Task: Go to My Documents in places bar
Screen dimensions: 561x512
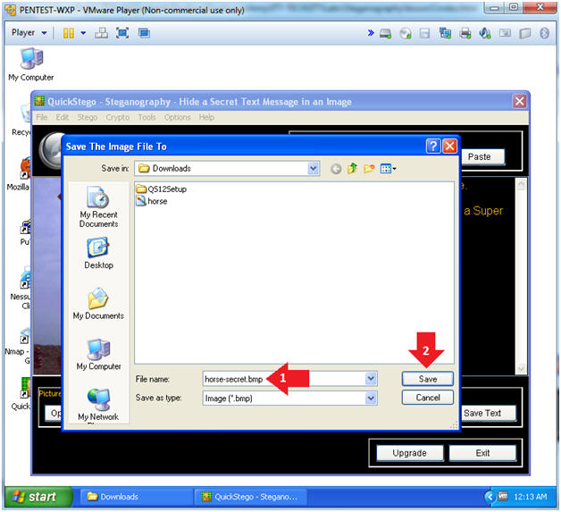Action: point(98,304)
